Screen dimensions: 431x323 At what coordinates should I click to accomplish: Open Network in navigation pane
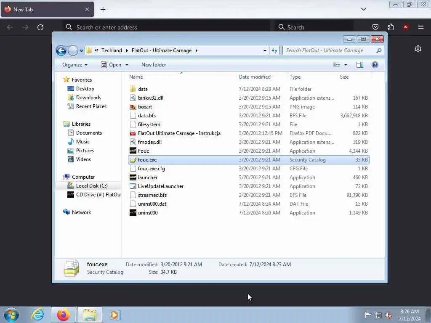[x=81, y=212]
